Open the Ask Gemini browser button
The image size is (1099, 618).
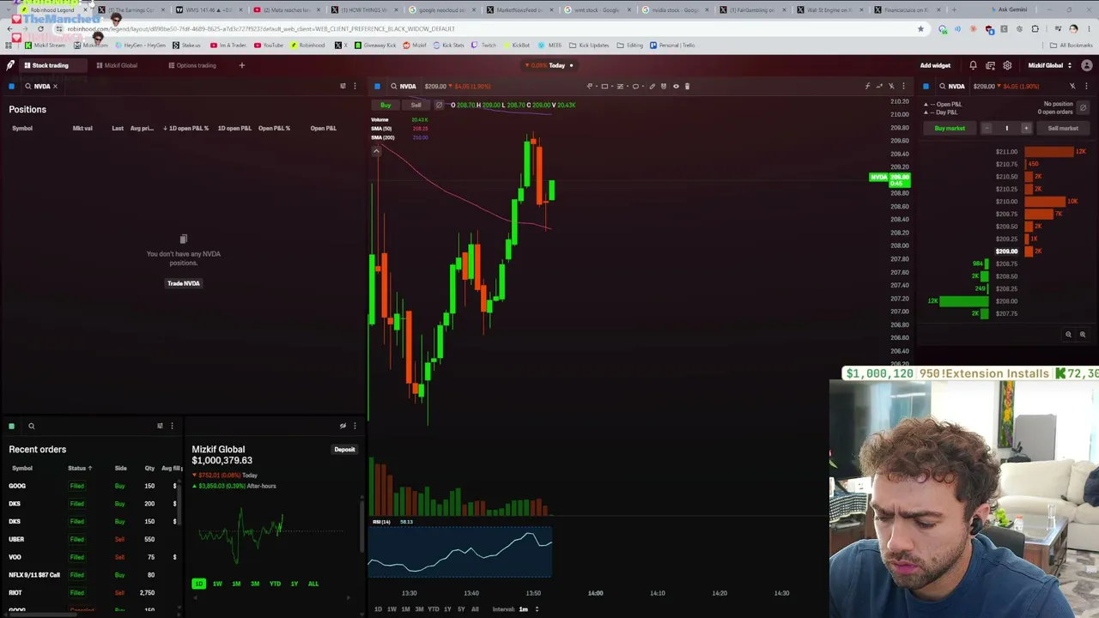tap(1008, 9)
